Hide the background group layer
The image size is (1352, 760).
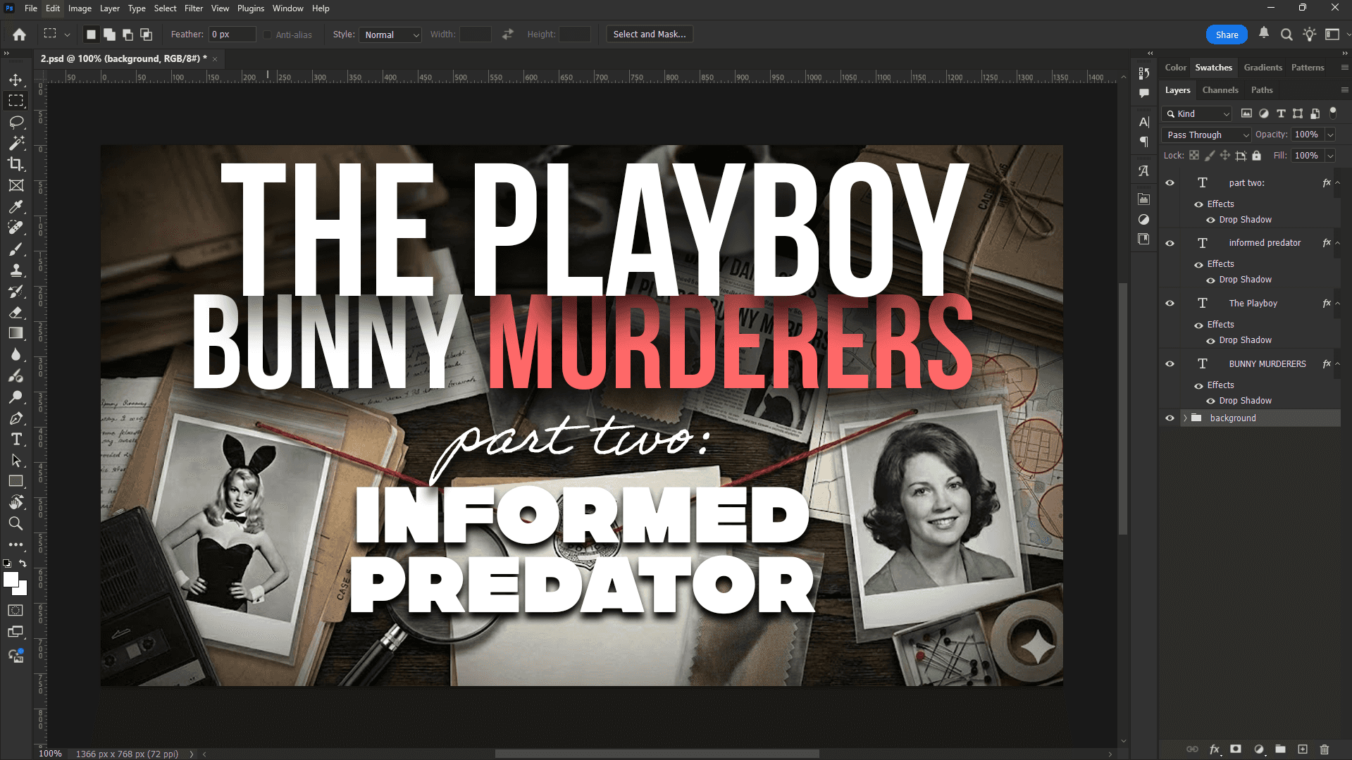coord(1170,418)
